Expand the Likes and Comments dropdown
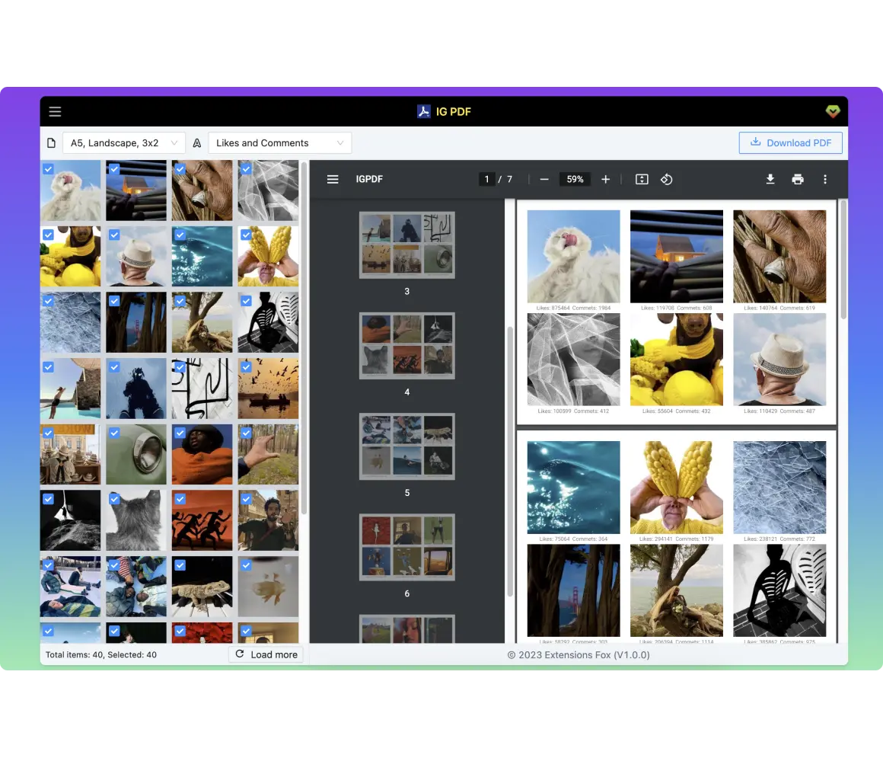Image resolution: width=883 pixels, height=758 pixels. point(279,142)
